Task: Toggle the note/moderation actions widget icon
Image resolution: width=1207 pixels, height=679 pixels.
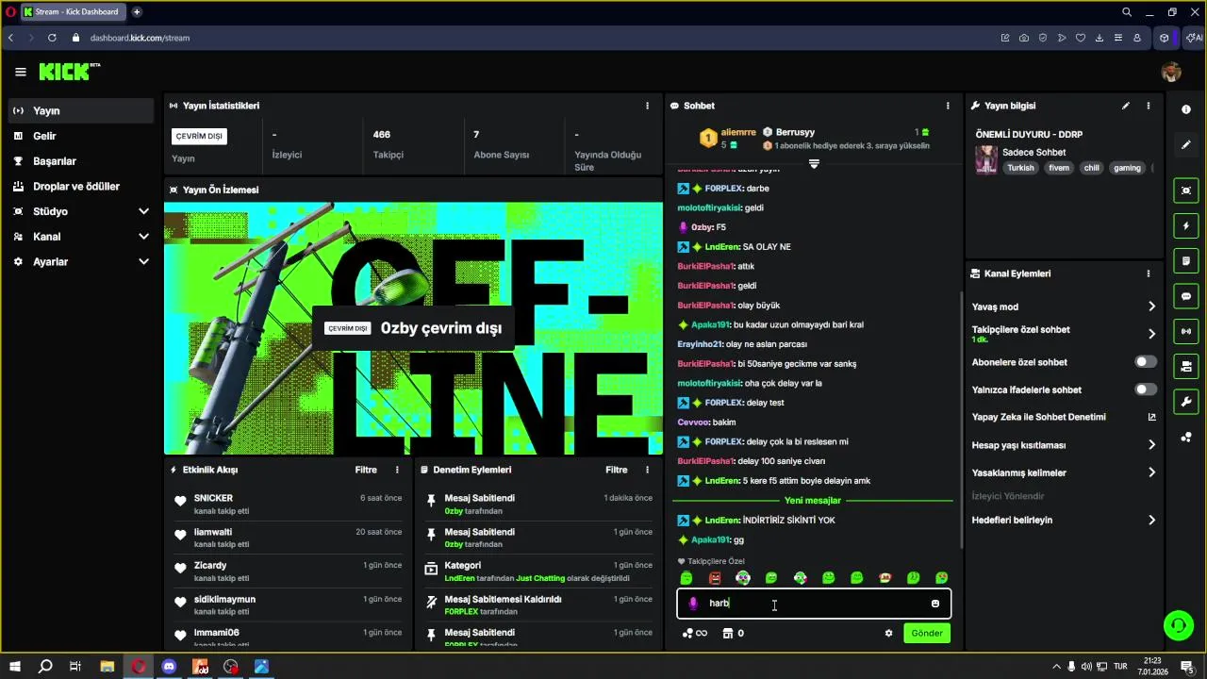Action: click(x=1186, y=261)
